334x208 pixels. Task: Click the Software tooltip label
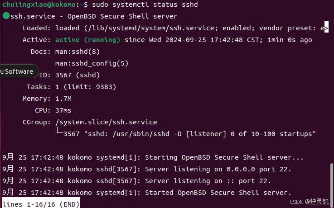[x=17, y=71]
